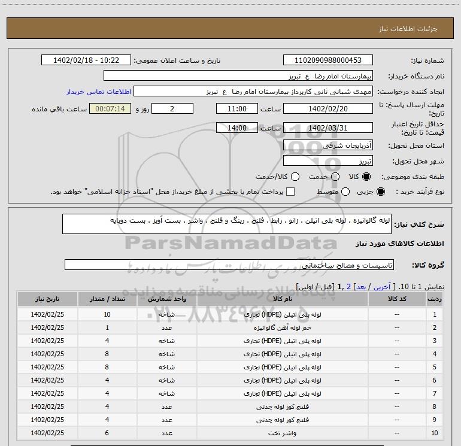
Task: Click the response deadline date 1402/02/20
Action: click(x=328, y=108)
